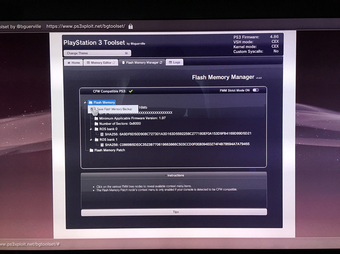Click the Minimum Applicable Firmware Version folder icon

point(96,118)
